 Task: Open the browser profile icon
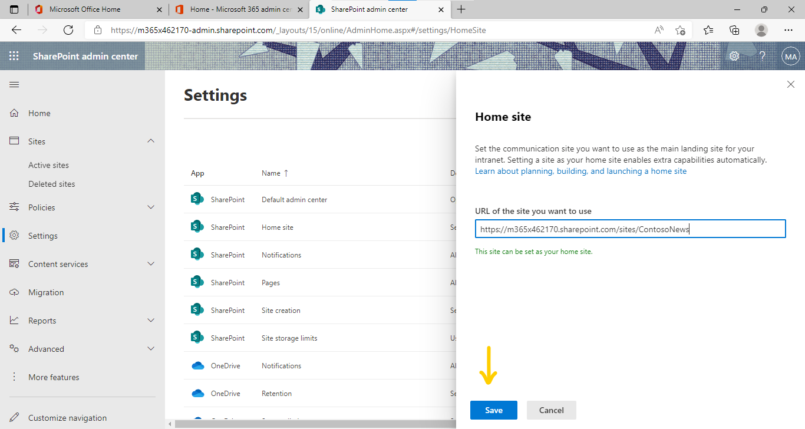click(x=761, y=30)
